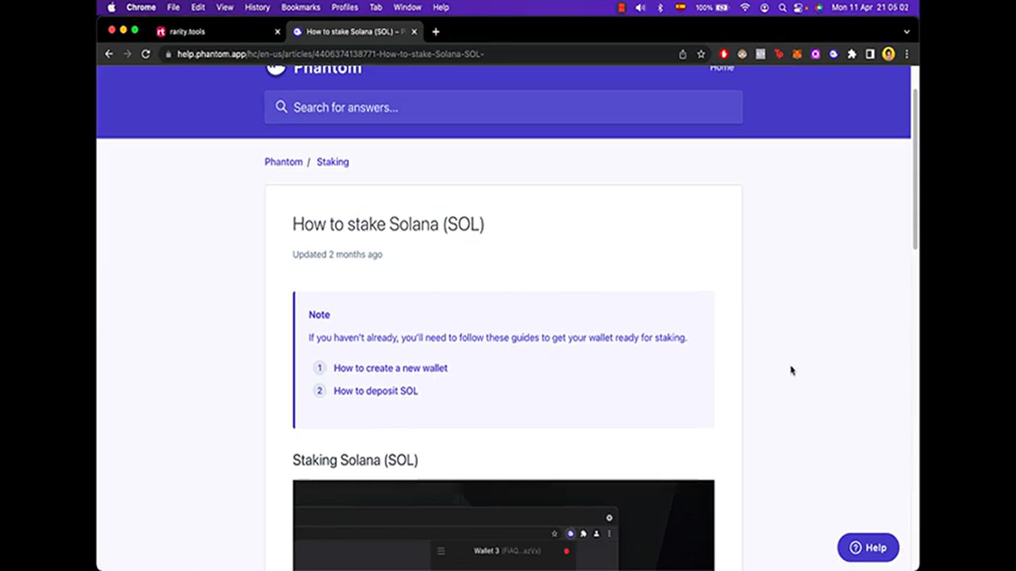The image size is (1016, 571).
Task: Toggle the Chrome side panel
Action: pos(870,54)
